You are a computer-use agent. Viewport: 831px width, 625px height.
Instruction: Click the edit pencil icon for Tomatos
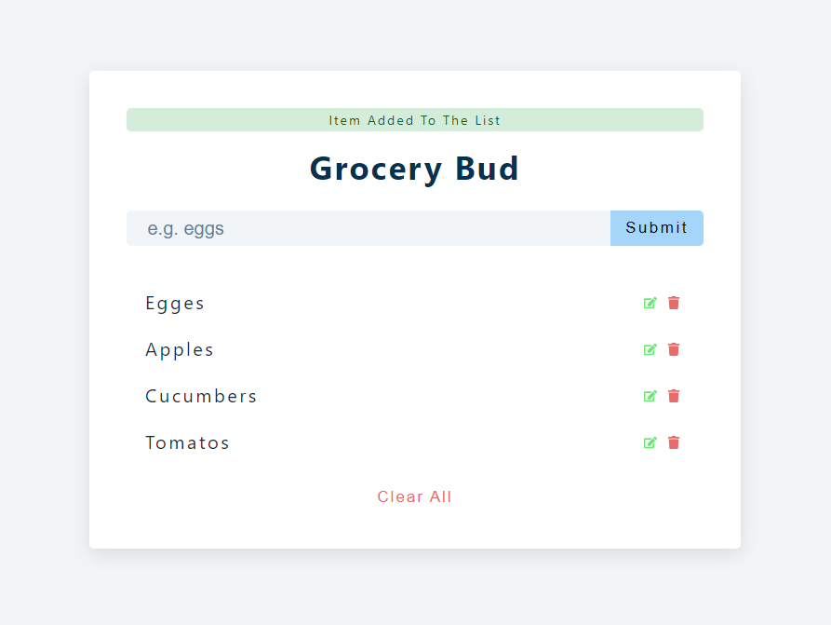[x=650, y=442]
